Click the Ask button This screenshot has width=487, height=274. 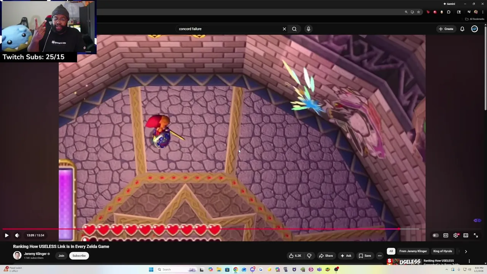point(345,256)
